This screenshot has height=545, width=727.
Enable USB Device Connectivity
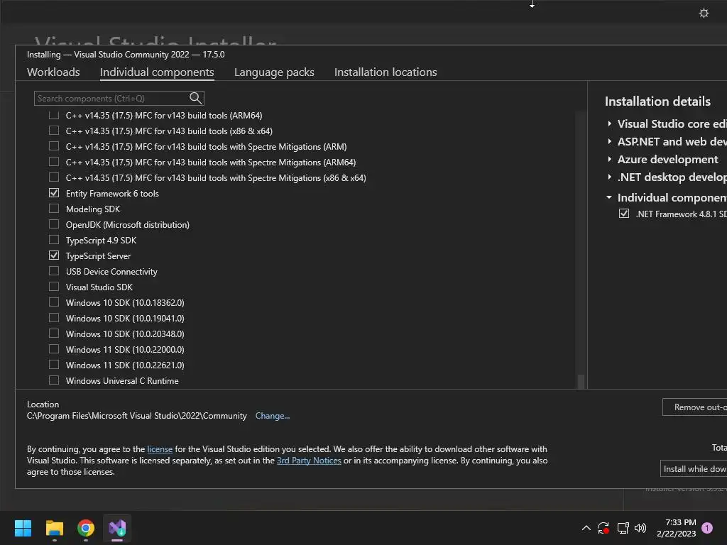tap(54, 272)
